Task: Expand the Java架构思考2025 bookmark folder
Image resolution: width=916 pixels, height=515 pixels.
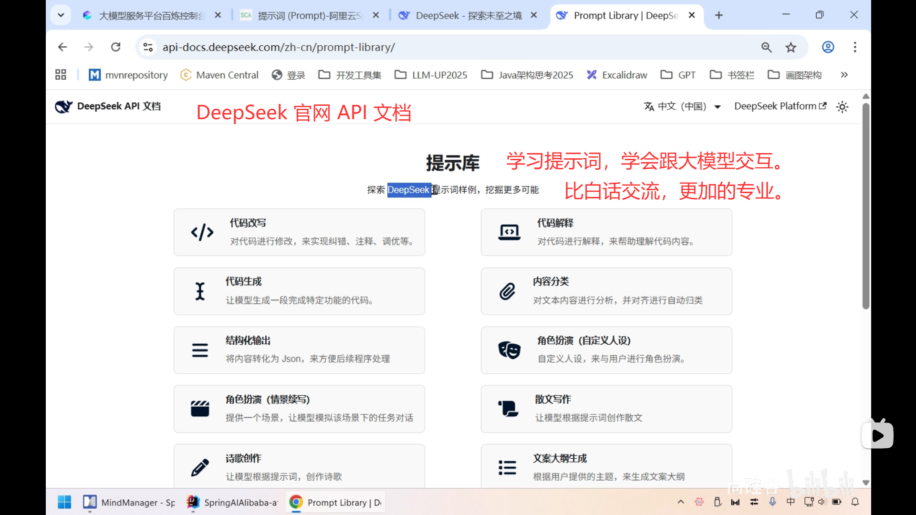Action: click(x=527, y=75)
